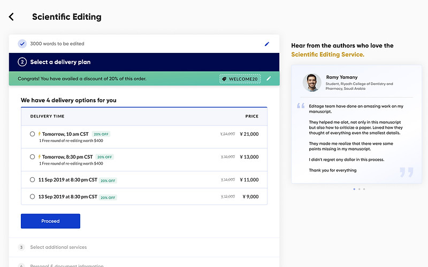Click the Scientific Editing Service link text
This screenshot has width=428, height=267.
pos(327,54)
